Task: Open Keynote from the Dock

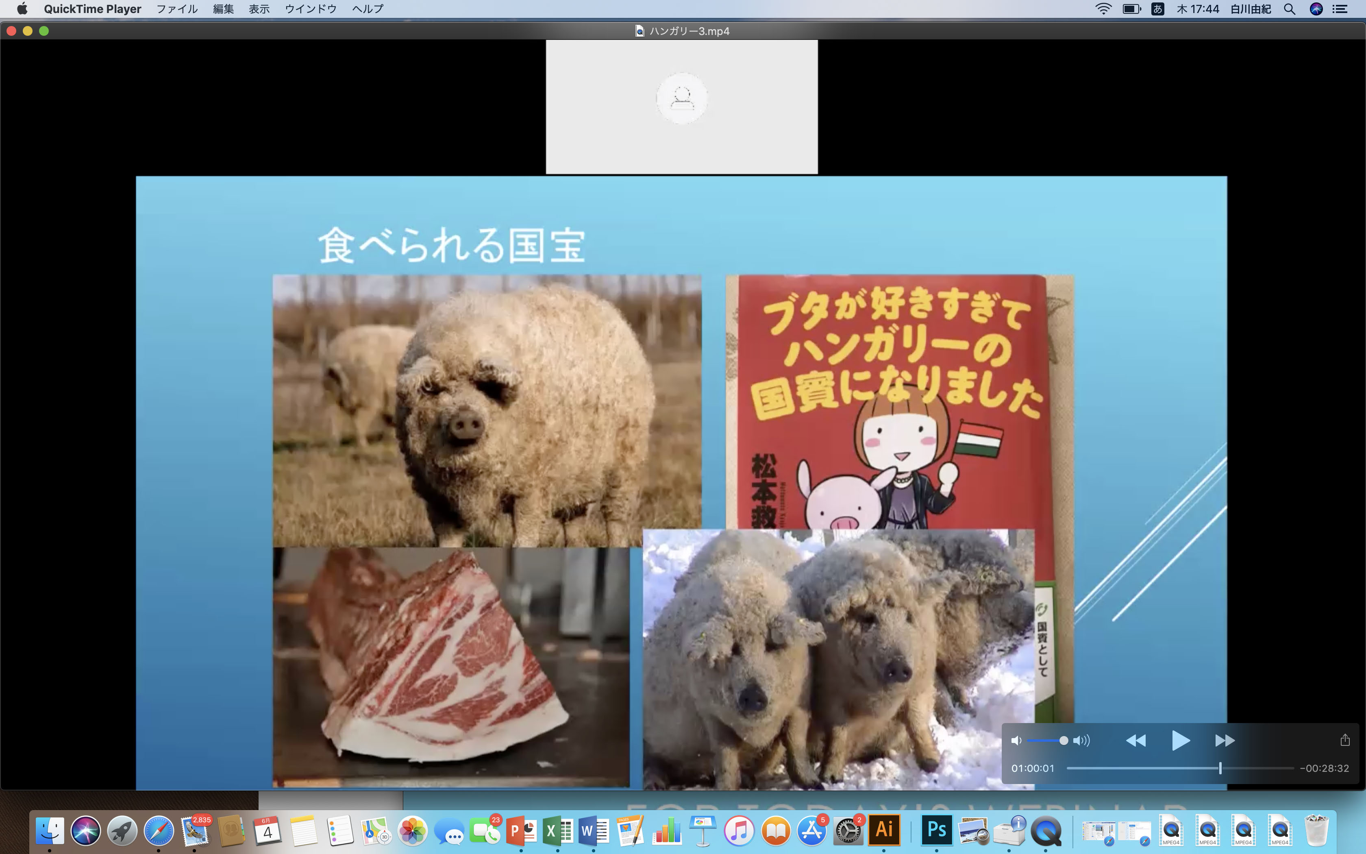Action: point(703,830)
